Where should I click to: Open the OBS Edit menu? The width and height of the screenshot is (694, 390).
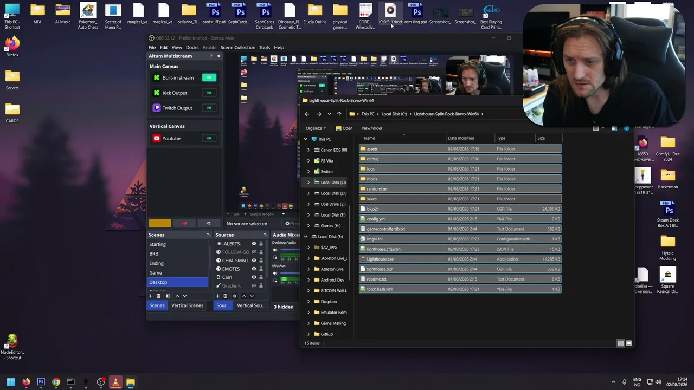(164, 47)
